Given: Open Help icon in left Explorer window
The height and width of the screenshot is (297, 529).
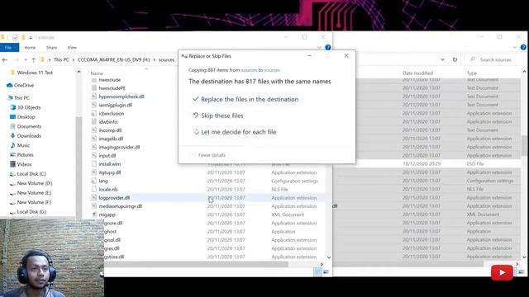Looking at the screenshot, I should point(327,48).
